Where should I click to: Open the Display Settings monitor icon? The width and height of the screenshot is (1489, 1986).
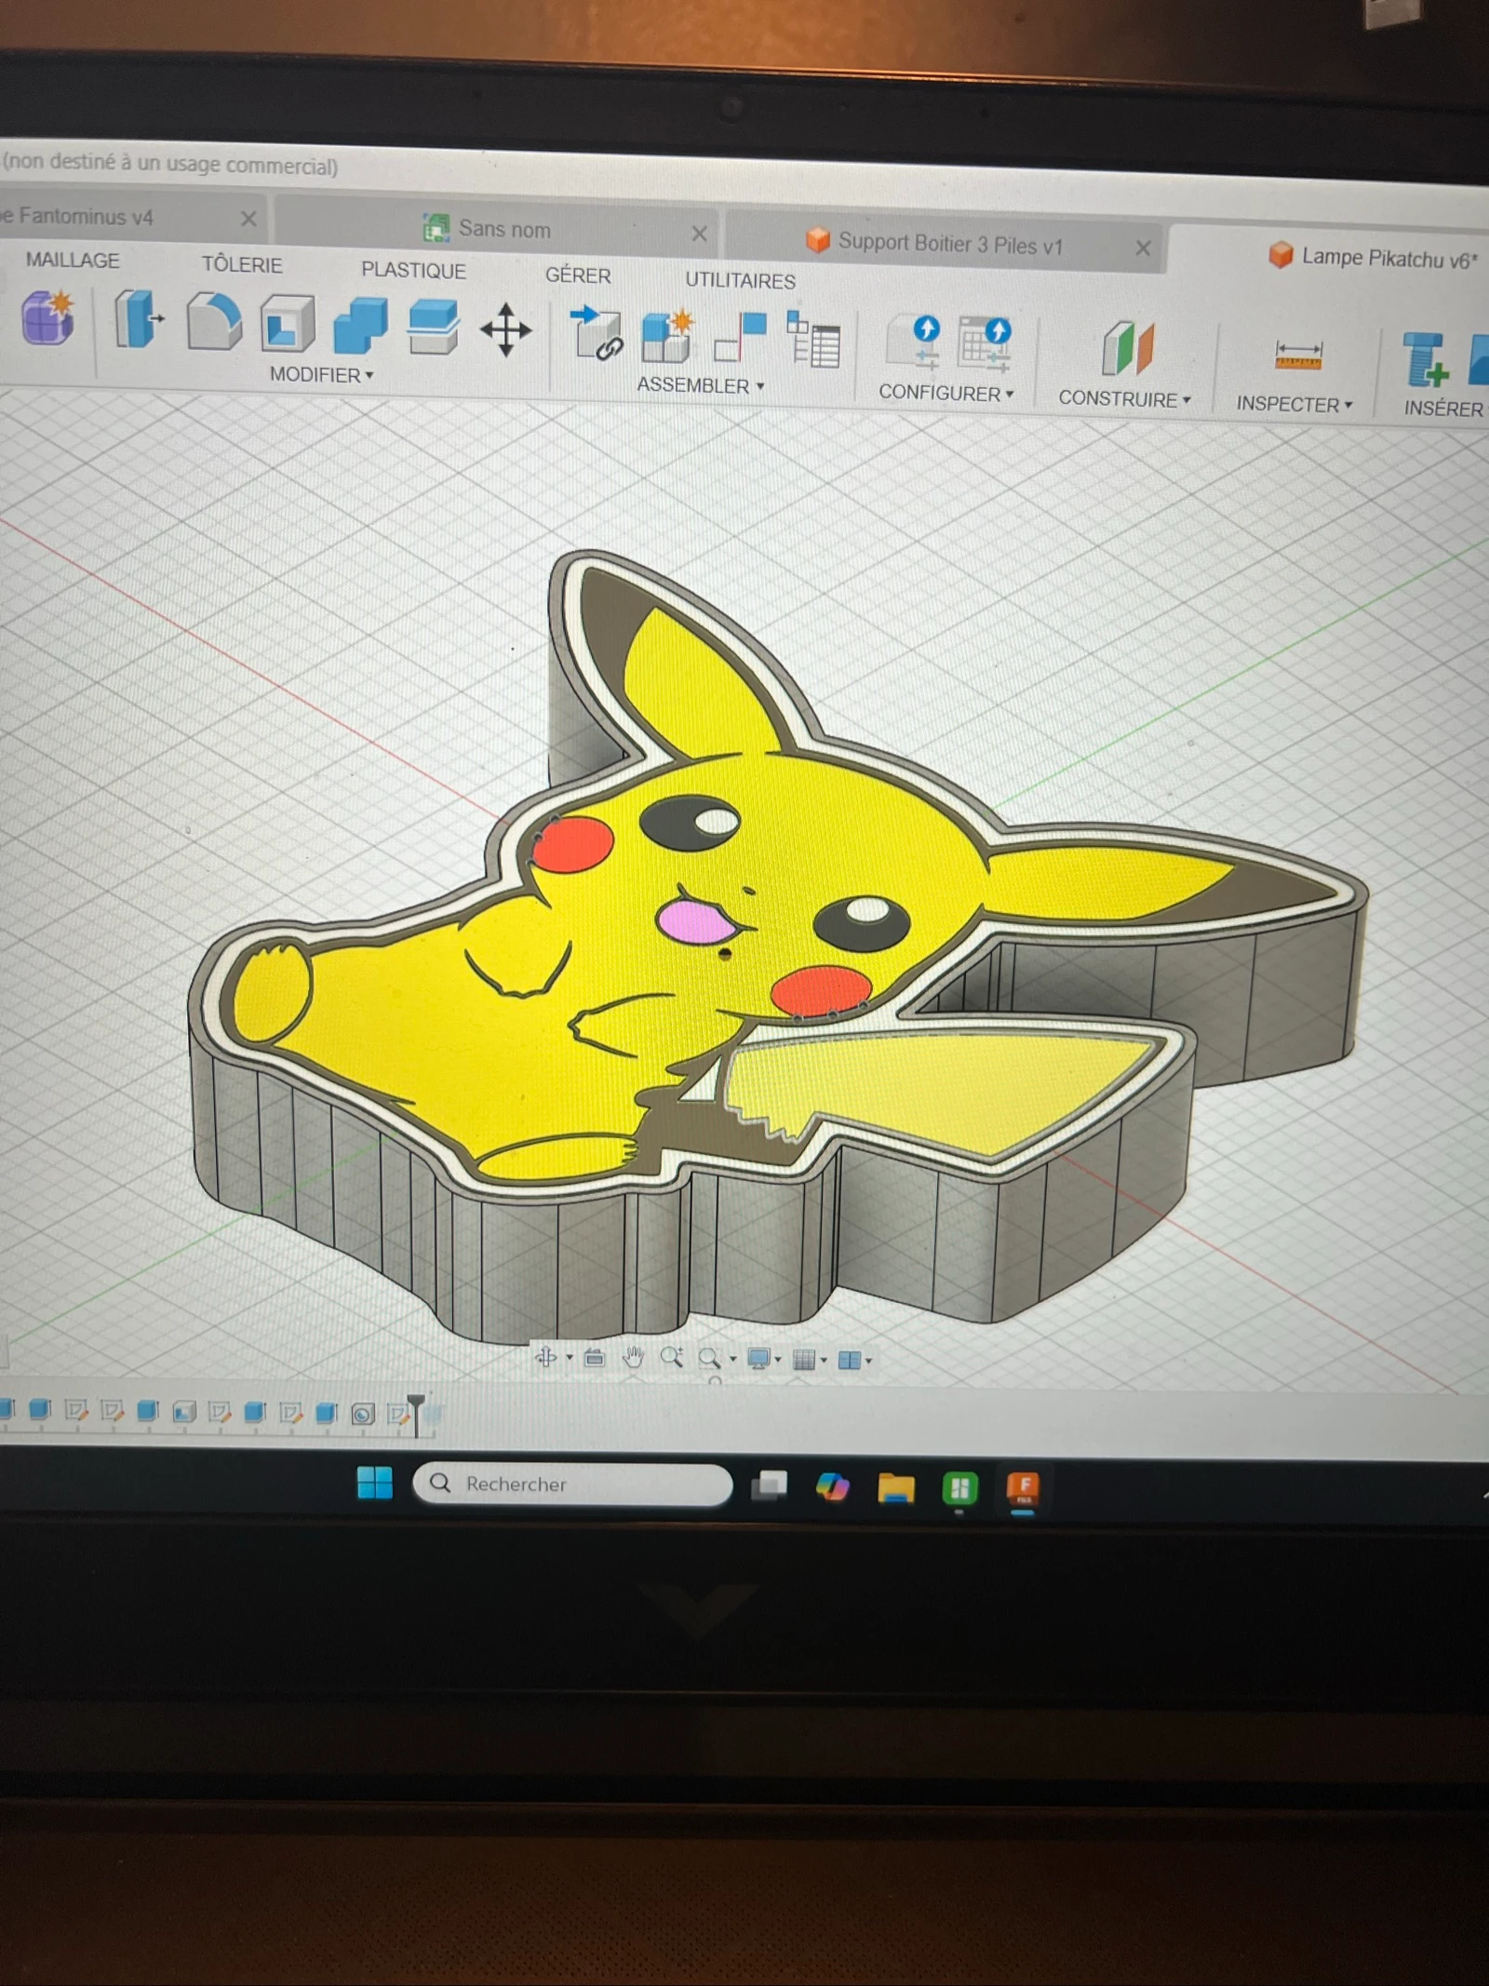pos(759,1359)
